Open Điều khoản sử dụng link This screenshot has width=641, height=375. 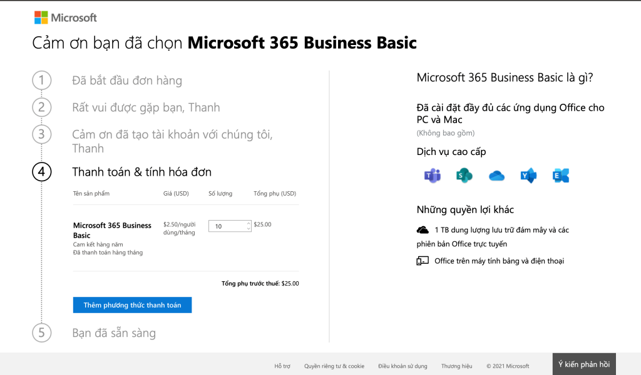403,366
